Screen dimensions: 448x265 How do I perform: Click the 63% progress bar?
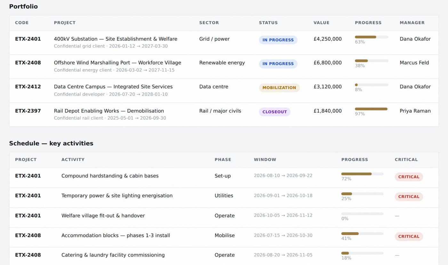pyautogui.click(x=372, y=37)
